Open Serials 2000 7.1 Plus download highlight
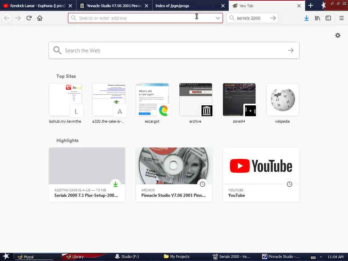This screenshot has width=348, height=261. 87,175
